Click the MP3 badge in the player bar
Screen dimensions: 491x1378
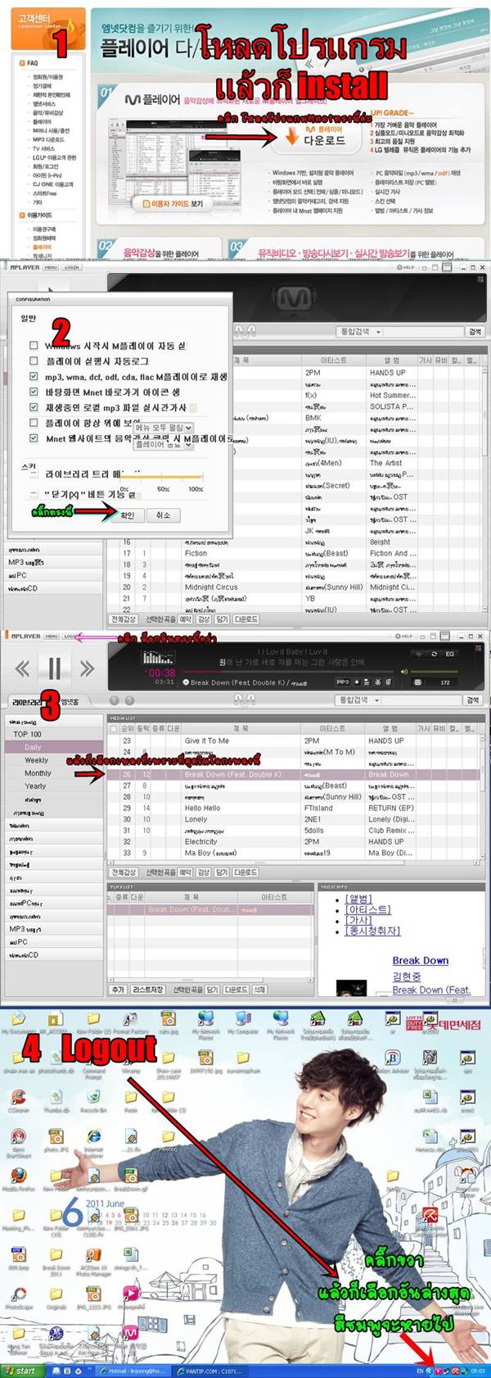coord(343,682)
